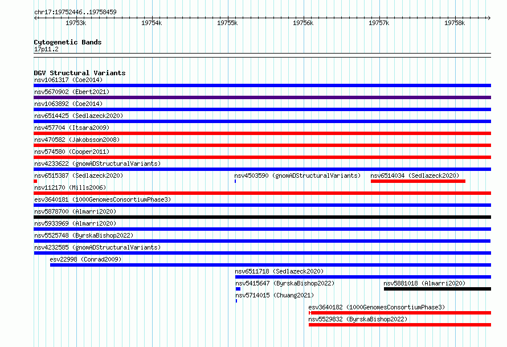
Task: Click the ruler's right arrow end
Action: 489,18
